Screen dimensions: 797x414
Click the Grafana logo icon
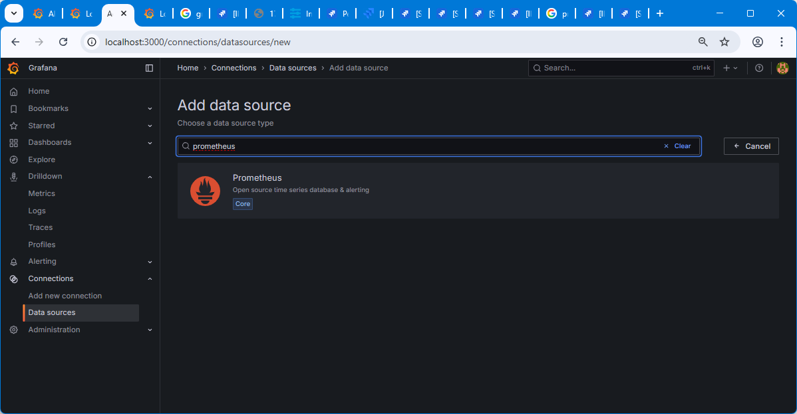[x=13, y=68]
